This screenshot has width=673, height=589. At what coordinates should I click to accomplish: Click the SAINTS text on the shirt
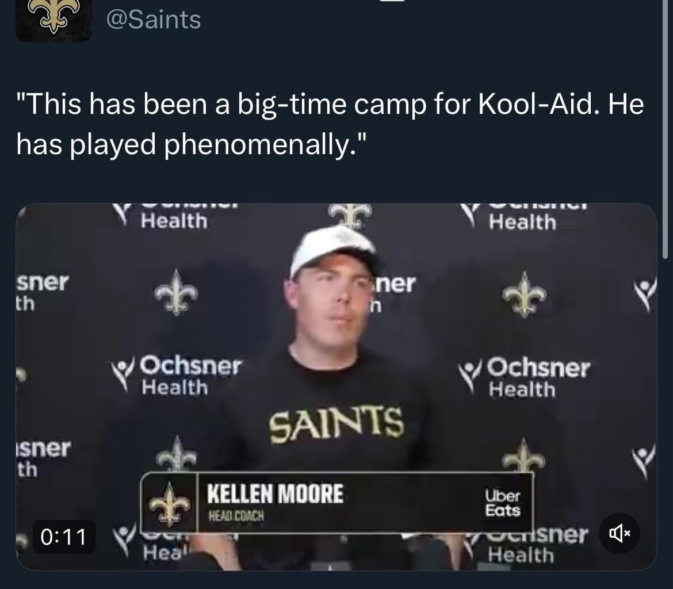(337, 424)
